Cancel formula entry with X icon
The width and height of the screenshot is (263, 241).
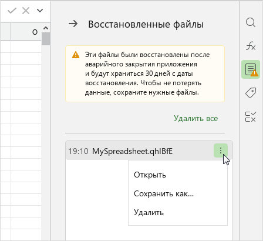click(26, 11)
